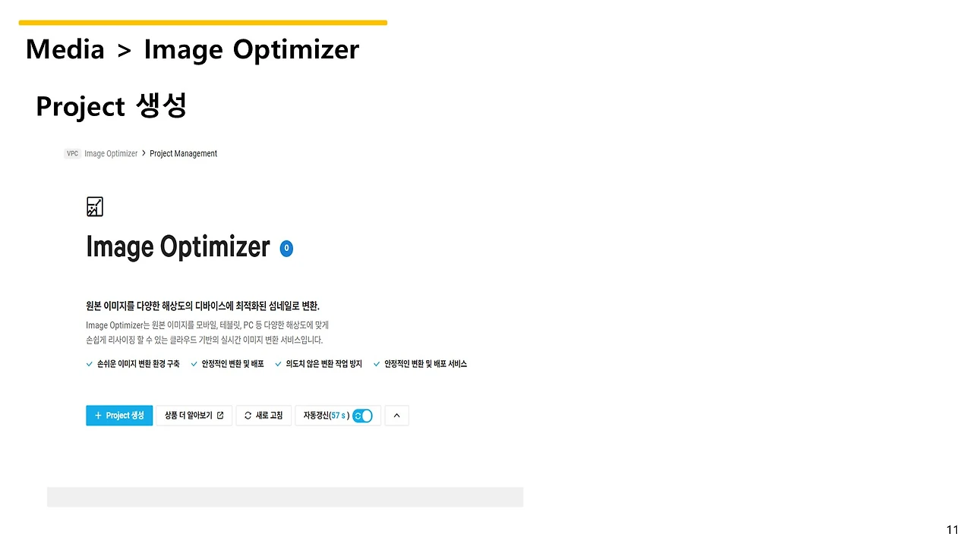
Task: Click the circular refresh arrows icon beside 새로 고침
Action: [x=248, y=416]
